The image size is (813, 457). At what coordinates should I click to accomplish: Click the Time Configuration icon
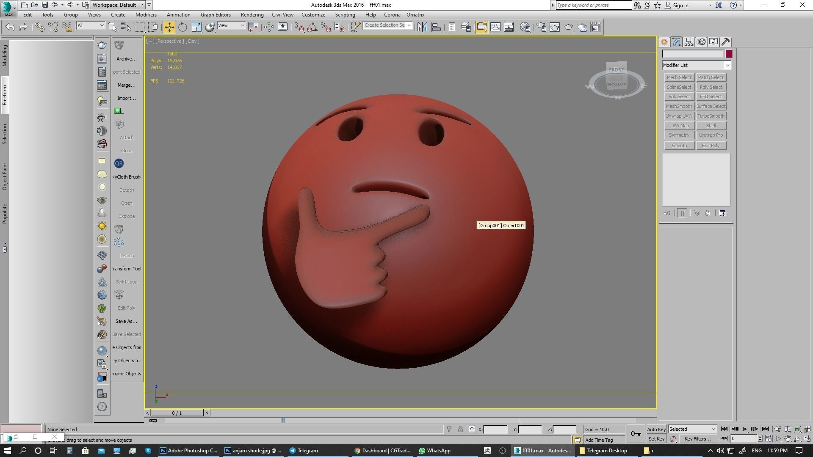tap(768, 439)
